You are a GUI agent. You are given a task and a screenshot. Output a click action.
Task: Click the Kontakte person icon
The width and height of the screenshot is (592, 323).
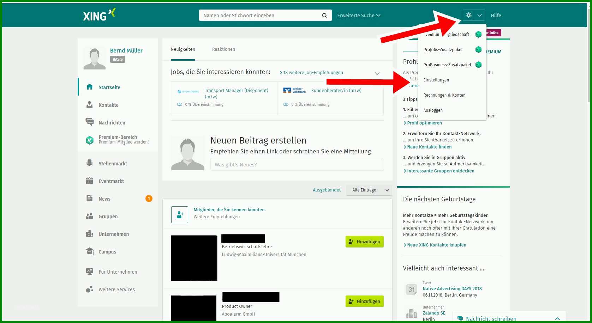90,105
